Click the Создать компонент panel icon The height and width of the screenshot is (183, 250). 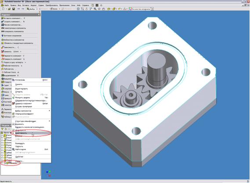[2, 22]
